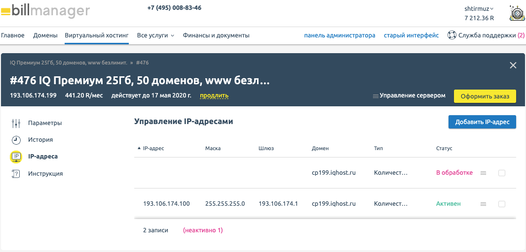
Task: Click the продлить link
Action: [214, 95]
